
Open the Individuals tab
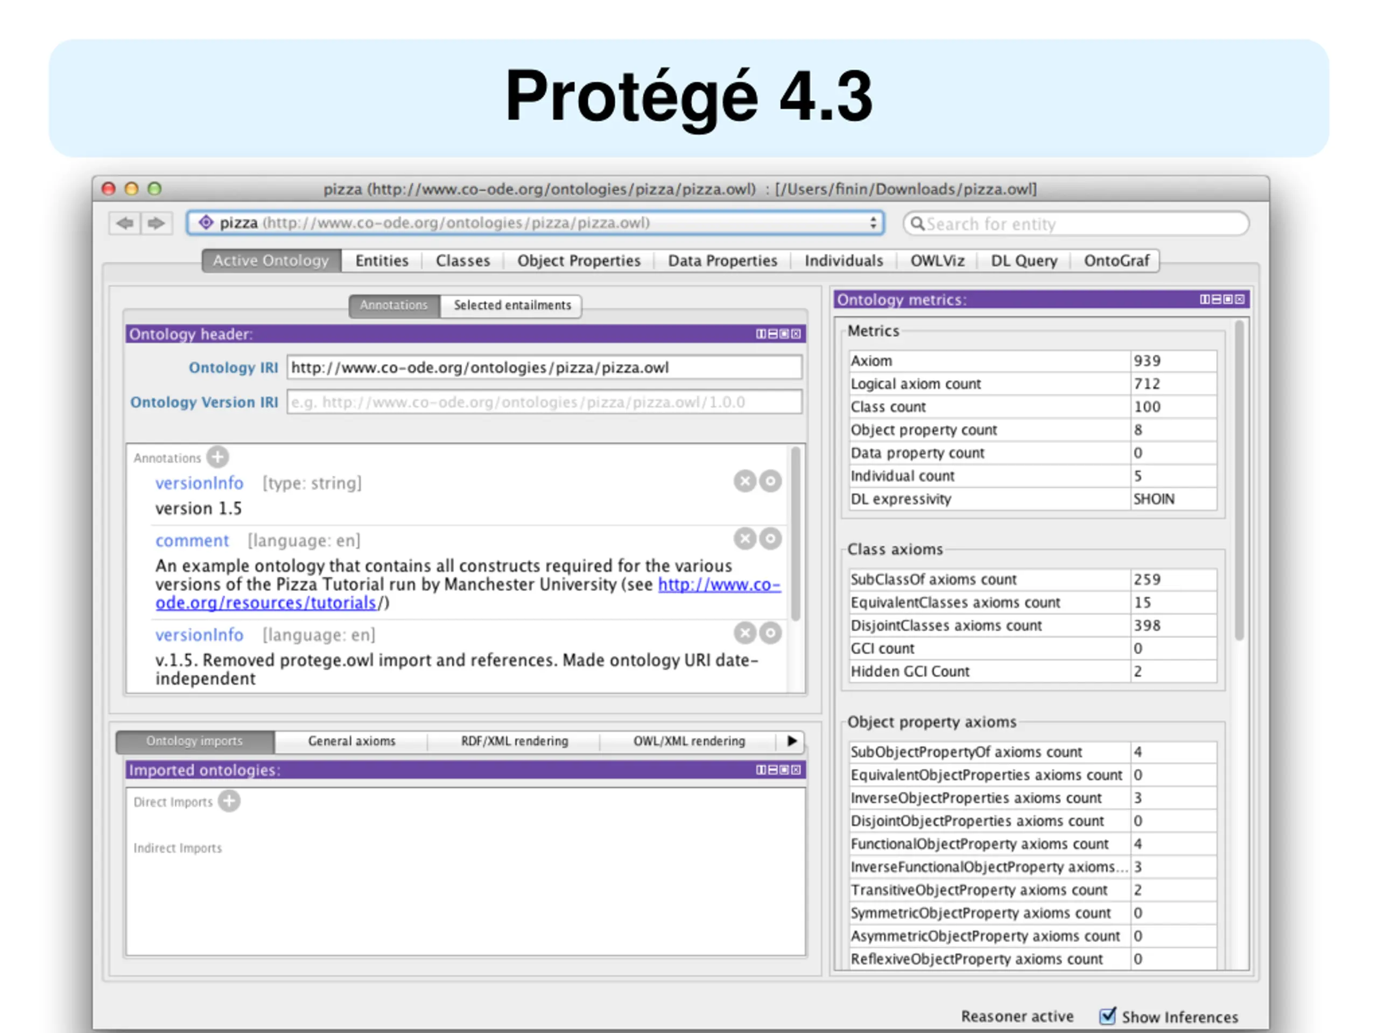point(843,260)
